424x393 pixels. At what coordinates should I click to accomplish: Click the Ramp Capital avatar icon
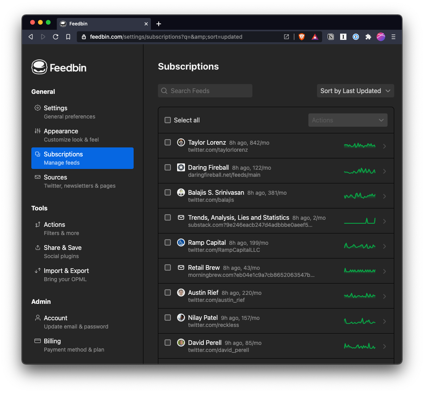pos(181,242)
